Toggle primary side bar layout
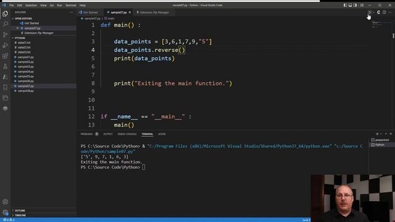 (x=345, y=5)
